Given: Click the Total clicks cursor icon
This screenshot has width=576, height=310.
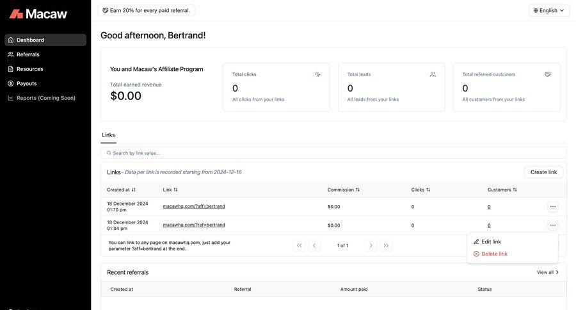Looking at the screenshot, I should [x=317, y=74].
